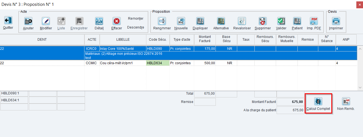Click the LIBELLE column header
Screen dimensions: 363x137
click(123, 40)
